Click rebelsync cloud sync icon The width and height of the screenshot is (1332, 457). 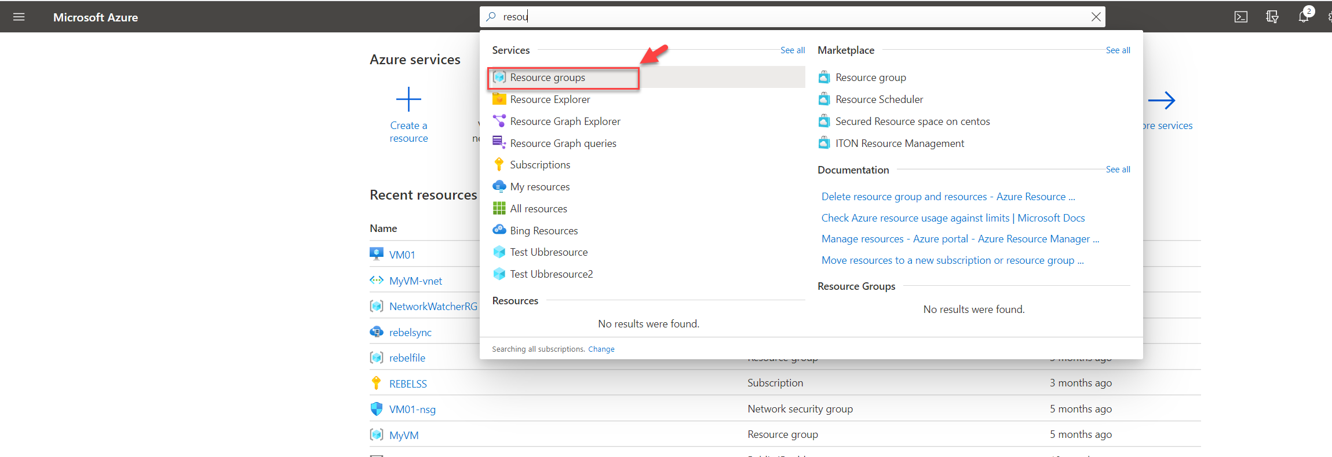[x=377, y=331]
